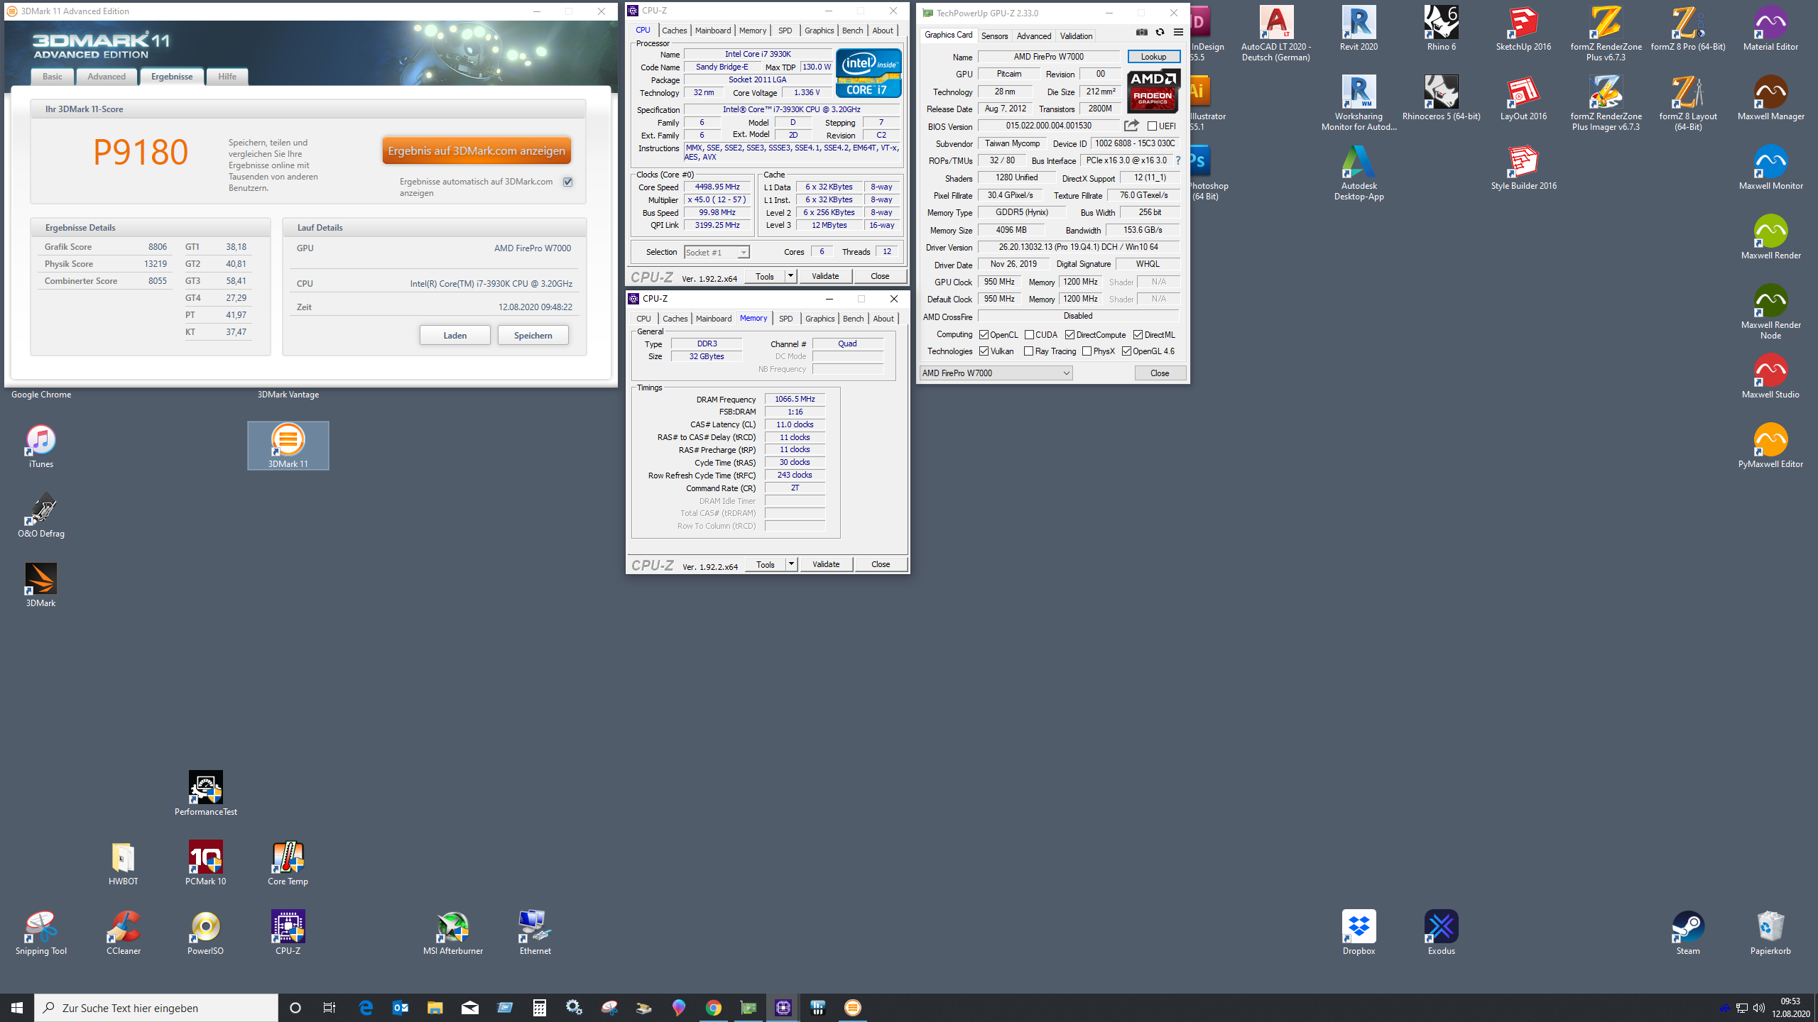Click the Chrome icon in the taskbar
Screen dimensions: 1818x1022
(713, 1008)
